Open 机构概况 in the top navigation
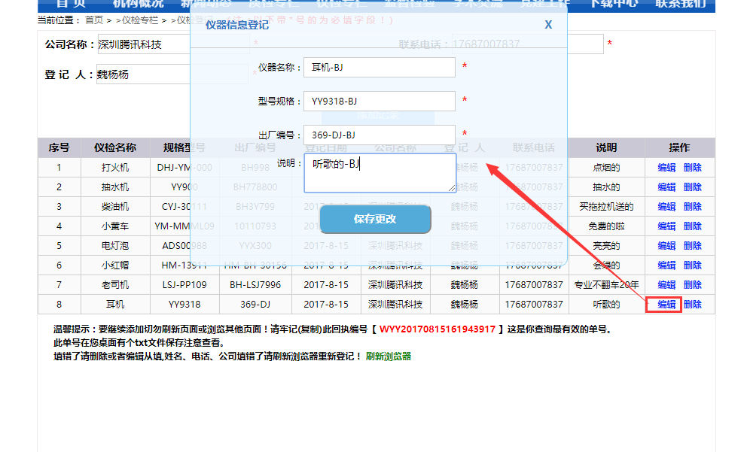 click(x=139, y=4)
